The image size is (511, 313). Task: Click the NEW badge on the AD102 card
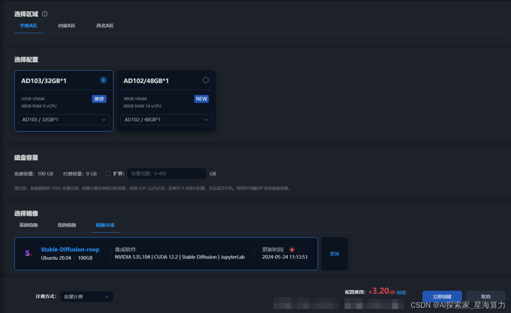tap(201, 99)
